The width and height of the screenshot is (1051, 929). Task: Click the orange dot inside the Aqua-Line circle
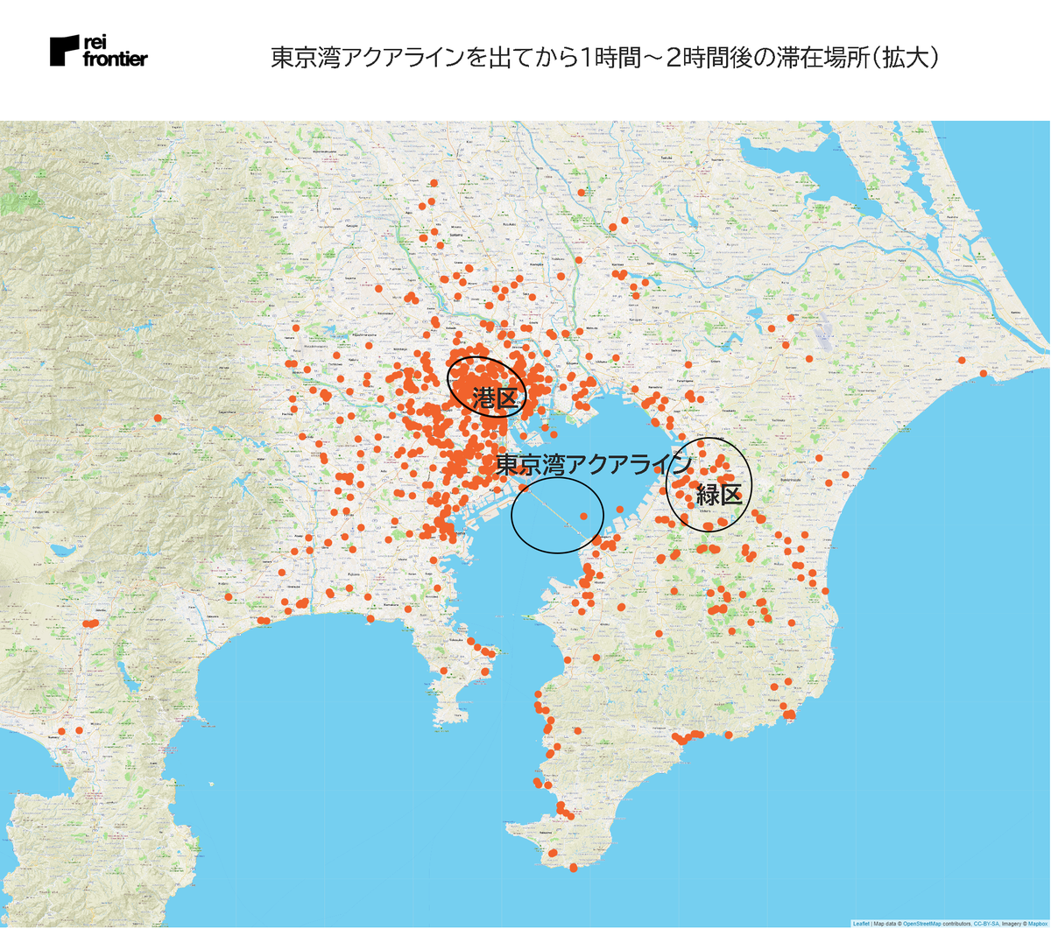(x=583, y=517)
